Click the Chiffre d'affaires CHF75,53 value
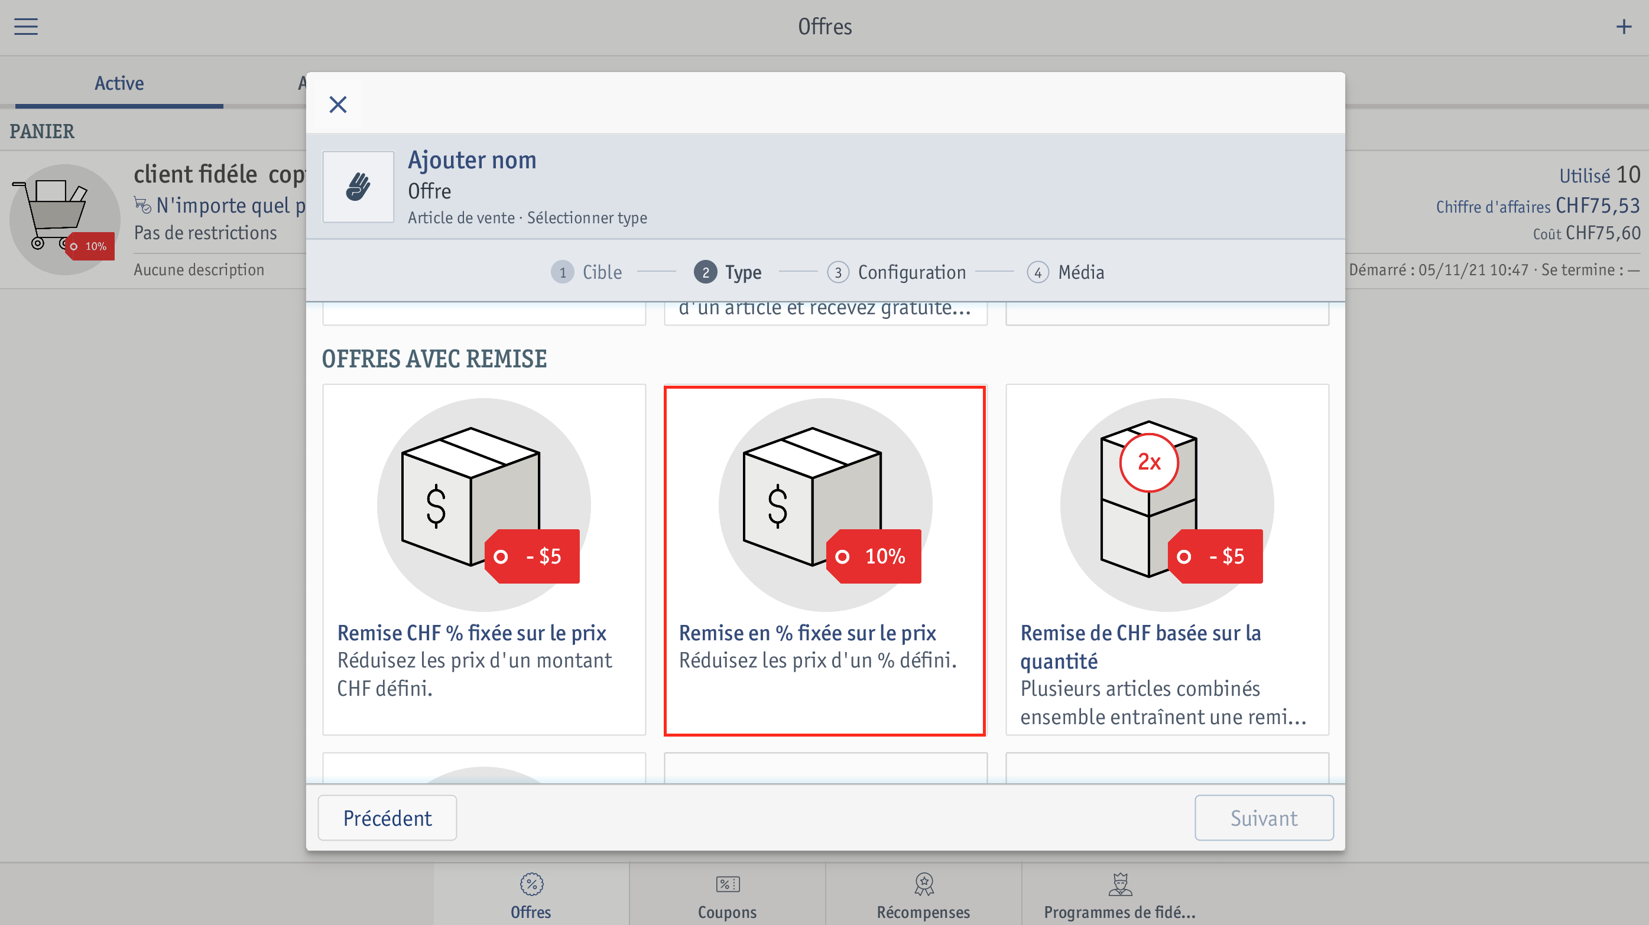 [1538, 206]
